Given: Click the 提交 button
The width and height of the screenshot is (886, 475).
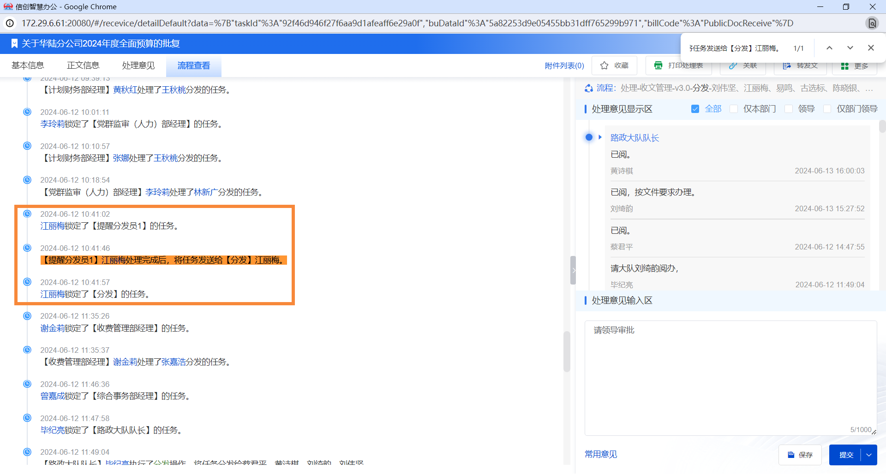Looking at the screenshot, I should point(846,455).
